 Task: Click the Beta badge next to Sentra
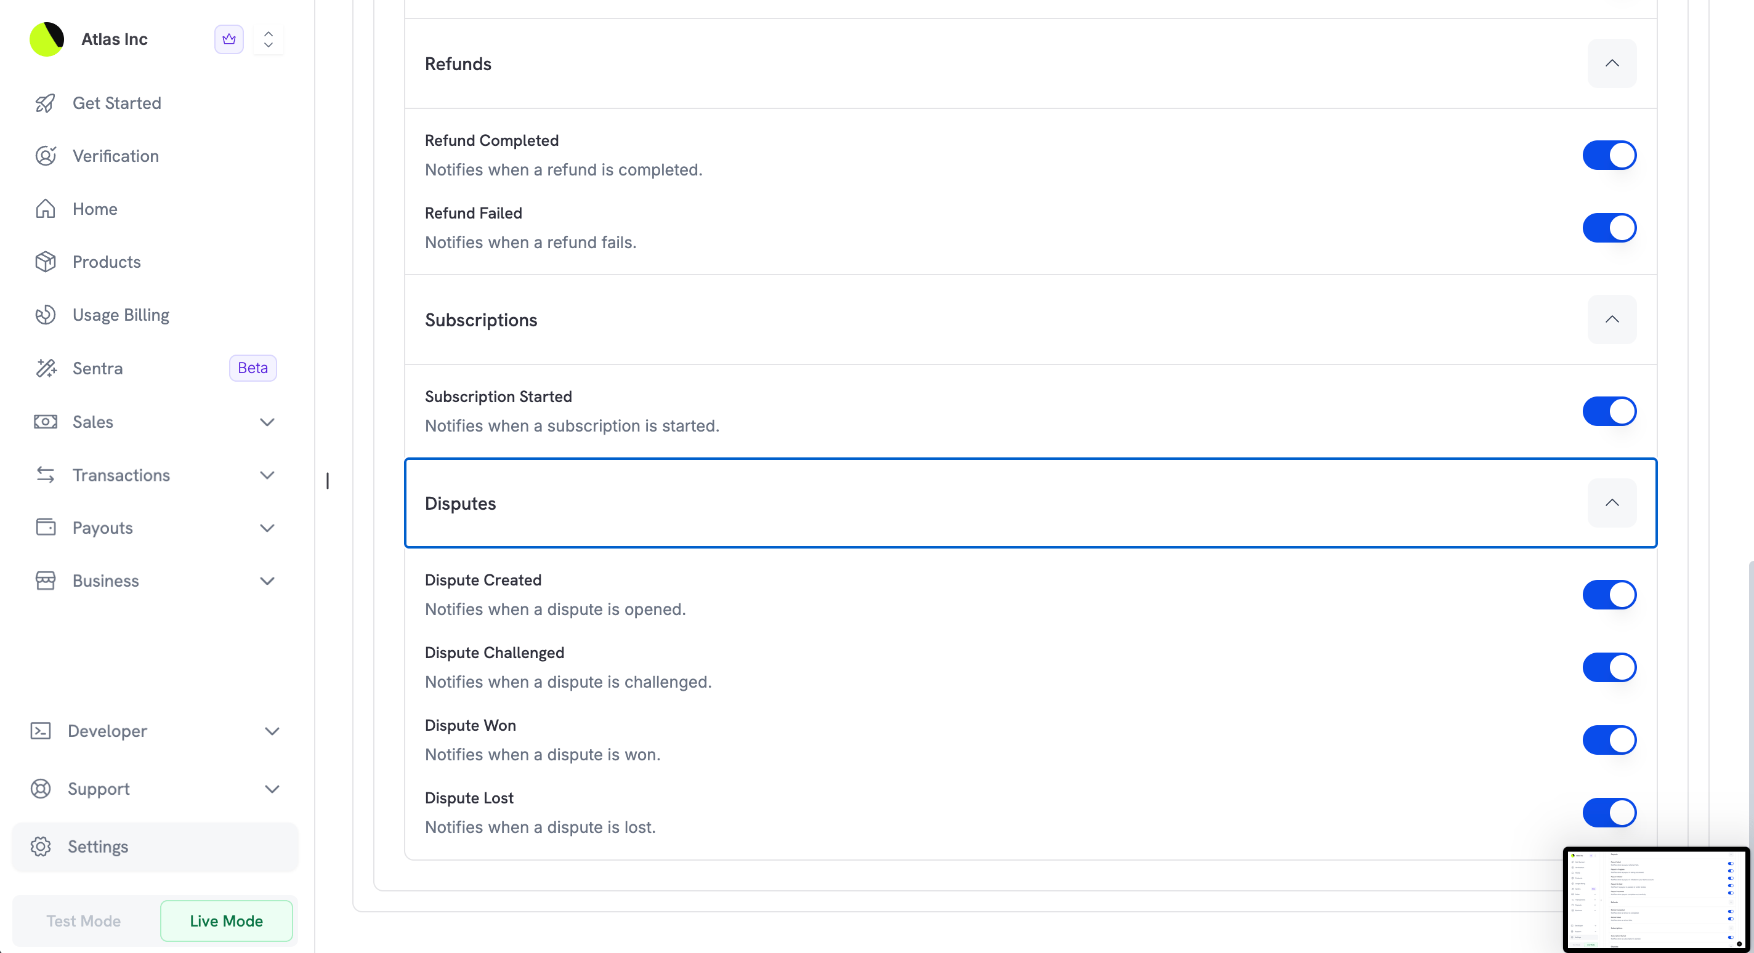[253, 368]
